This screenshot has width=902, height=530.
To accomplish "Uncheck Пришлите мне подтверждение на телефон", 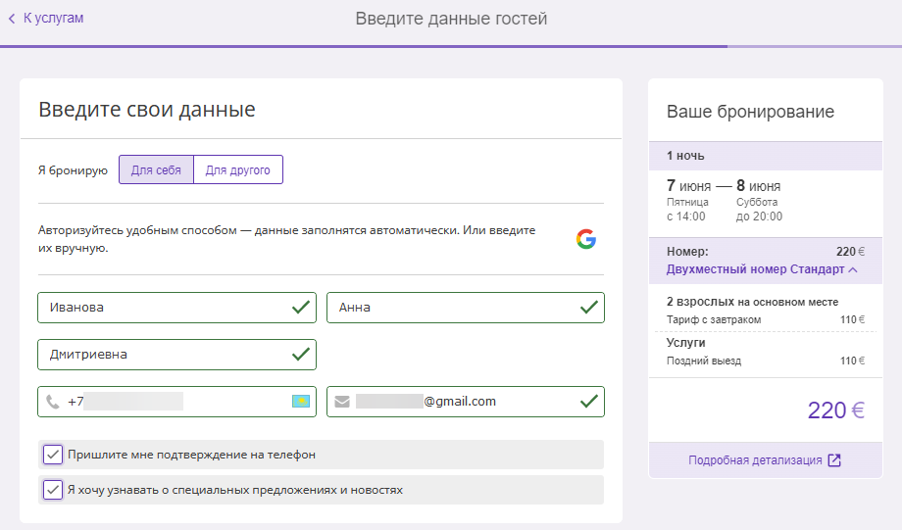I will tap(53, 455).
